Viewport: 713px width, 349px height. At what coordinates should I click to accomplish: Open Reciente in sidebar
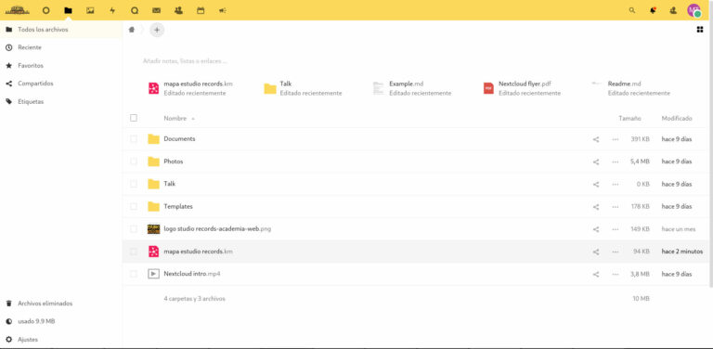[61, 47]
